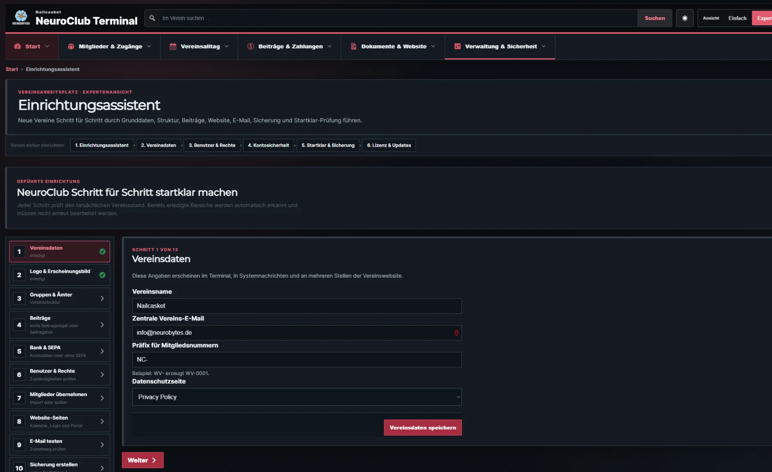Screen dimensions: 772x472
Task: Click the Beiträge & Zahlungen coin icon
Action: (250, 46)
